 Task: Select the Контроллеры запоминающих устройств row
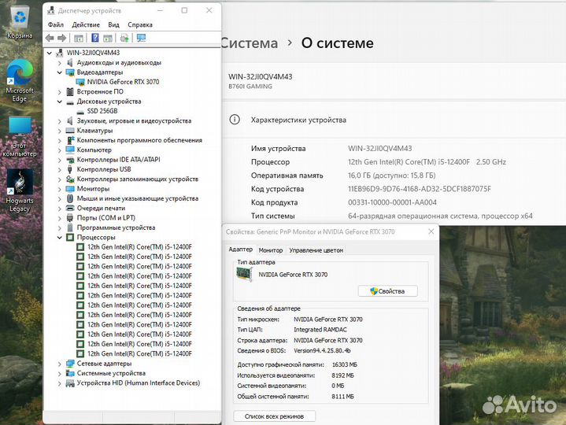click(138, 179)
